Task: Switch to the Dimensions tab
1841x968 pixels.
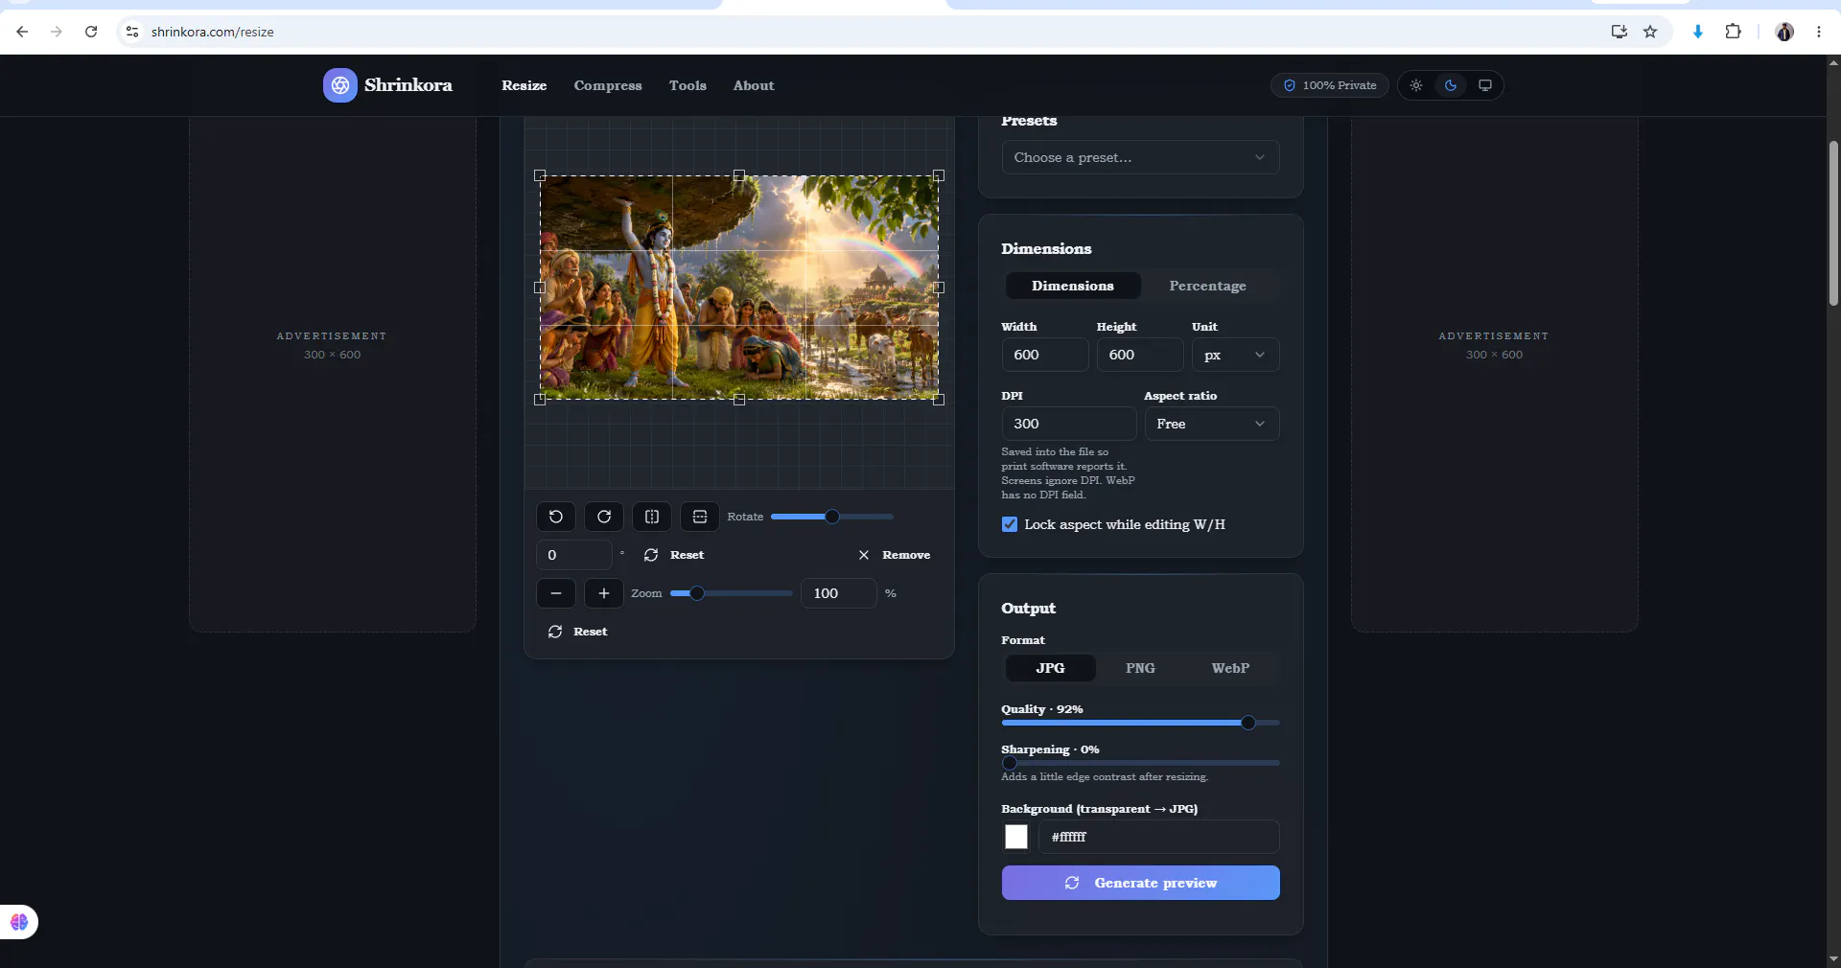Action: tap(1073, 286)
